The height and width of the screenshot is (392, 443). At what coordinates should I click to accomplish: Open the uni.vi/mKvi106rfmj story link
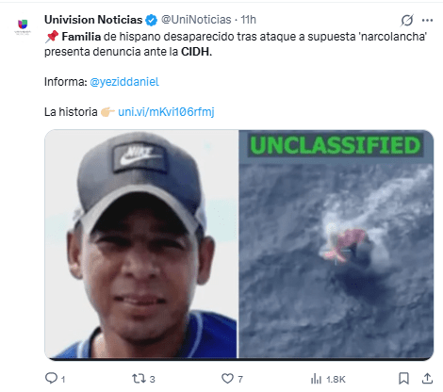(x=166, y=112)
